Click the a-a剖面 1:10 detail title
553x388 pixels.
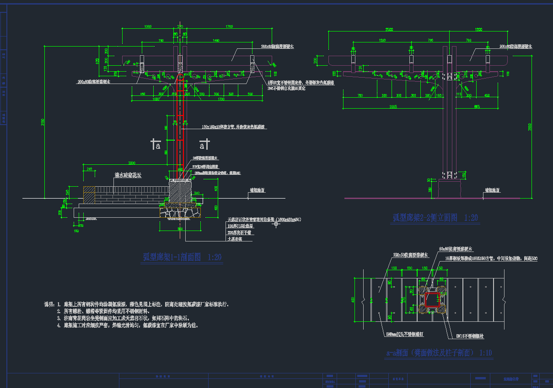point(439,353)
